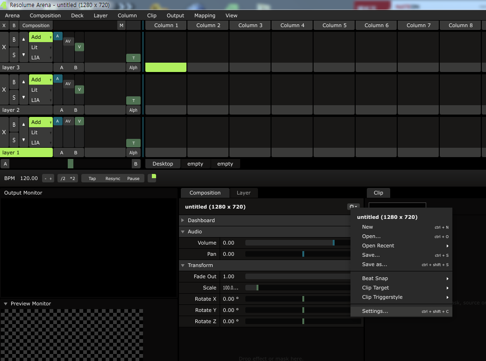The image size is (486, 361).
Task: Toggle solo S on layer 3
Action: pyautogui.click(x=14, y=55)
